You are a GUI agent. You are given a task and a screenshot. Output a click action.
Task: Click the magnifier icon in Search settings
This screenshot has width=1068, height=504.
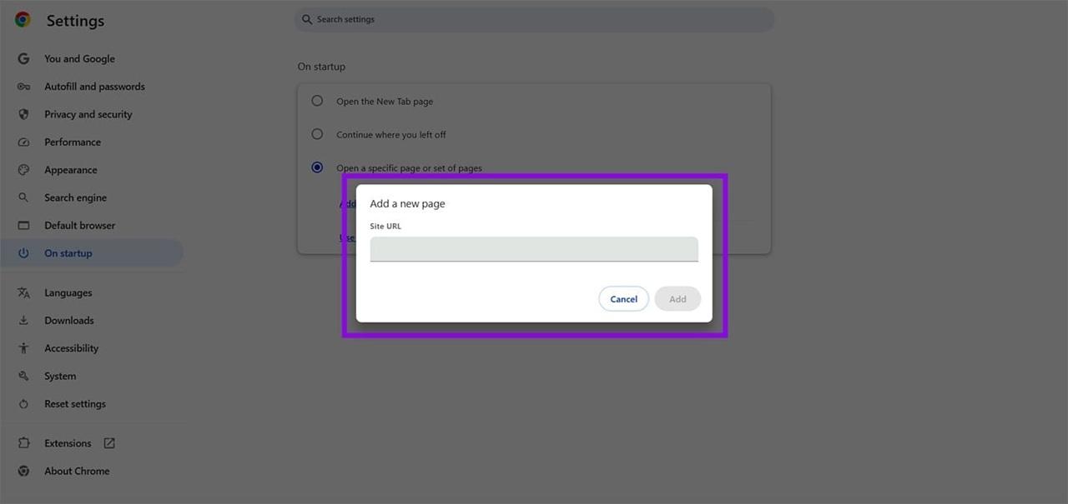(x=307, y=19)
